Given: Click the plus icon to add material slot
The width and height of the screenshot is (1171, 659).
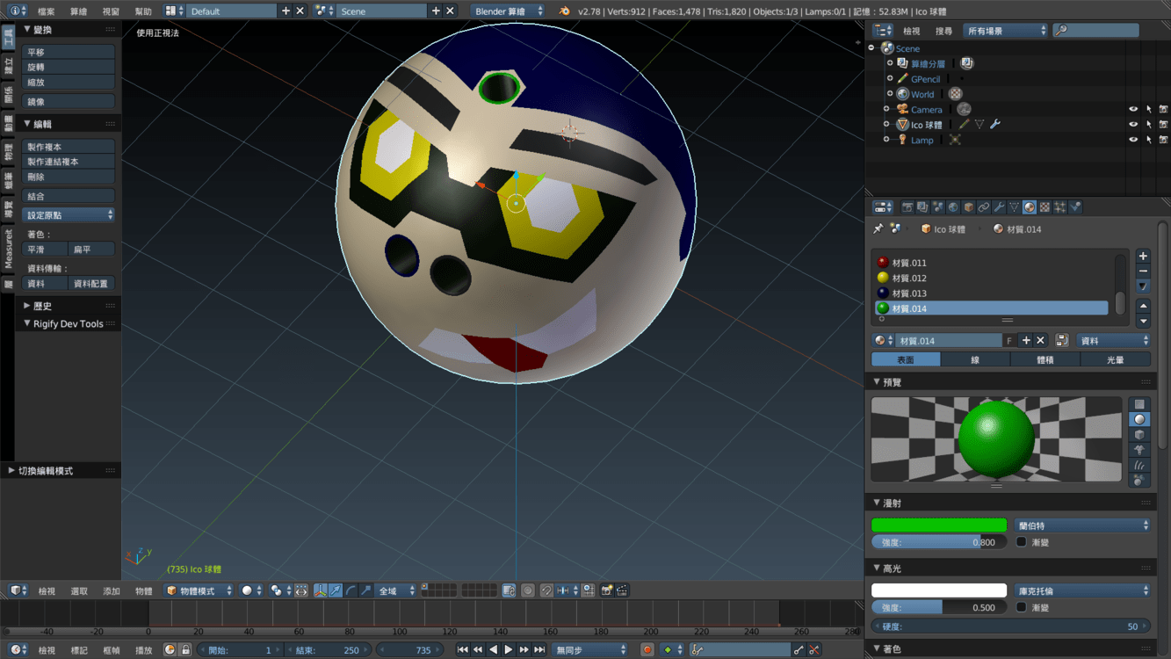Looking at the screenshot, I should pos(1143,257).
